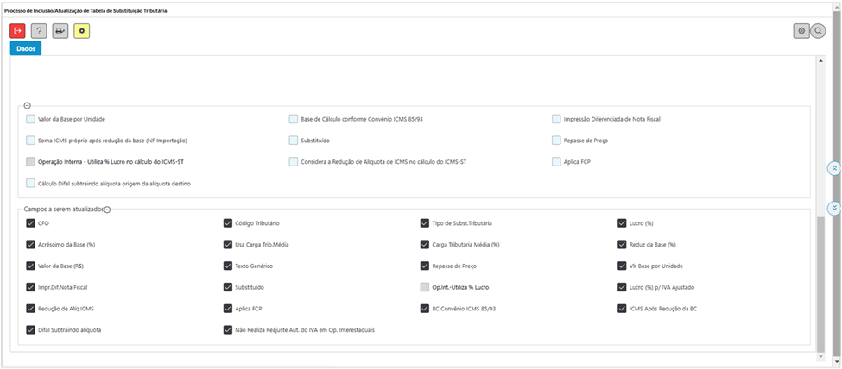Collapse the upper options group with minus icon
Screen dimensions: 842x369
coord(28,104)
